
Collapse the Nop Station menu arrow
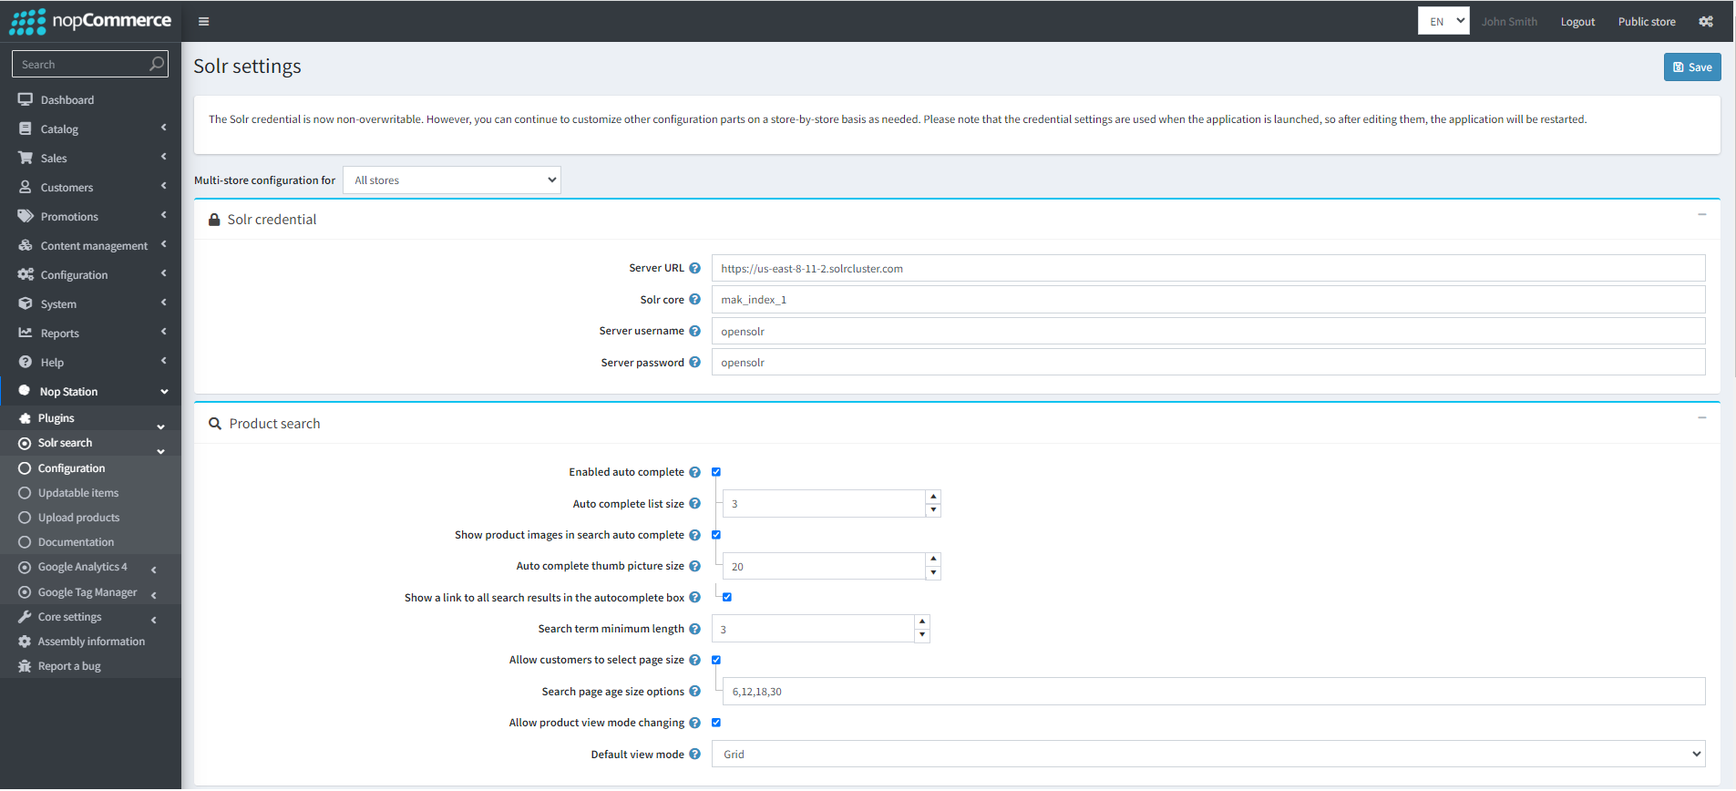pos(164,392)
